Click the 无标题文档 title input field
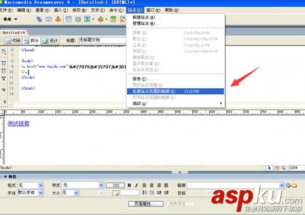The image size is (305, 215). pyautogui.click(x=102, y=40)
